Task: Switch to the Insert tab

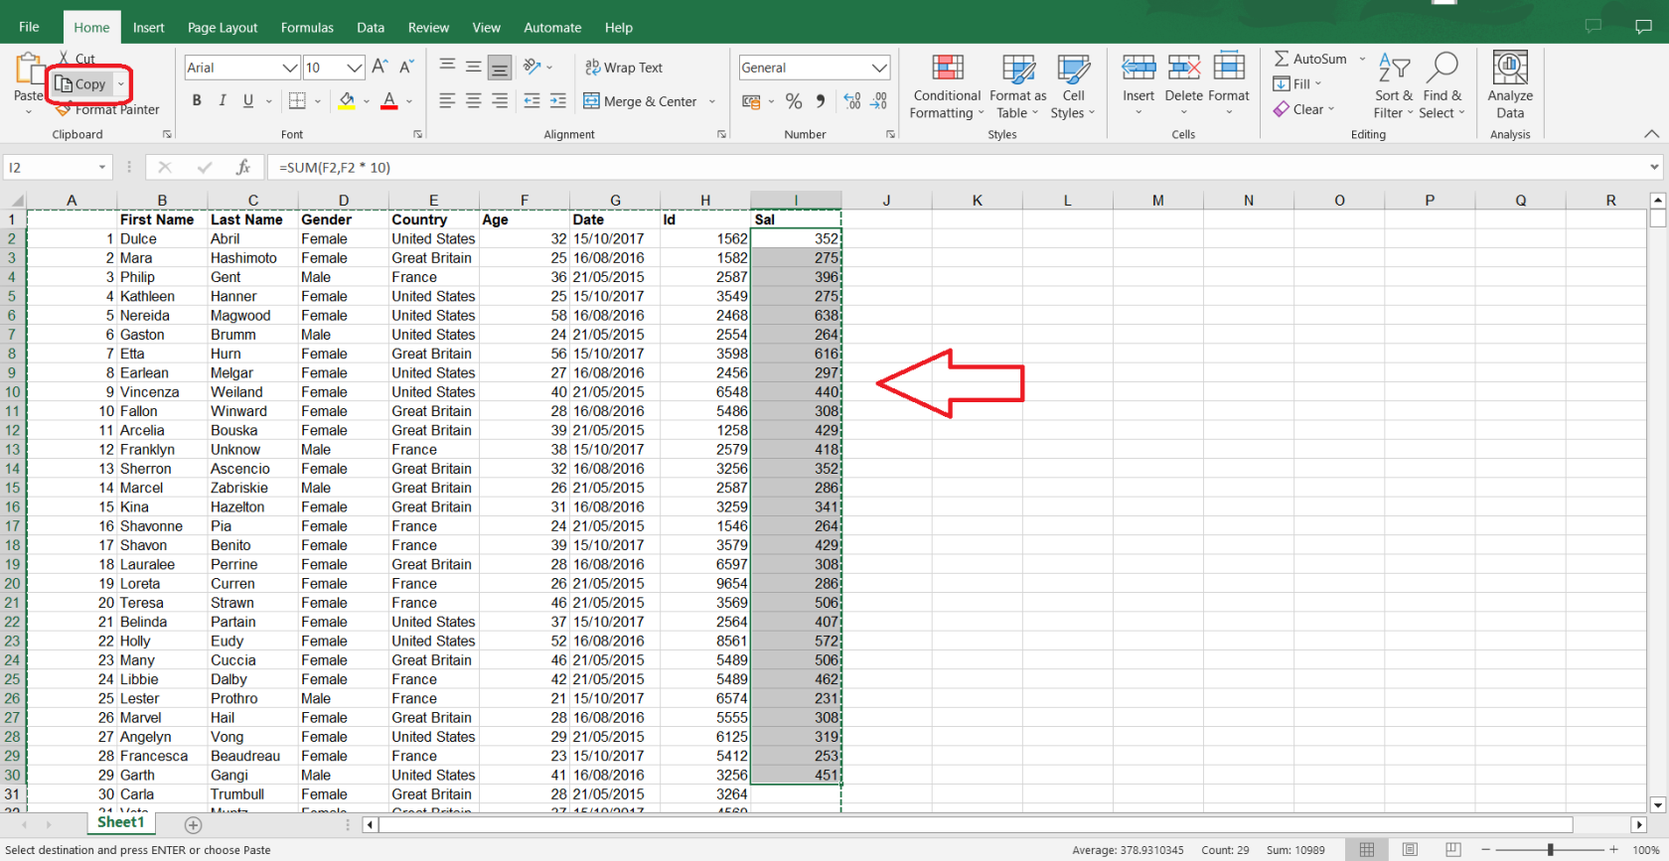Action: pos(149,28)
